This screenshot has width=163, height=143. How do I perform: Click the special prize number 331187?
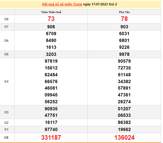(x=51, y=138)
